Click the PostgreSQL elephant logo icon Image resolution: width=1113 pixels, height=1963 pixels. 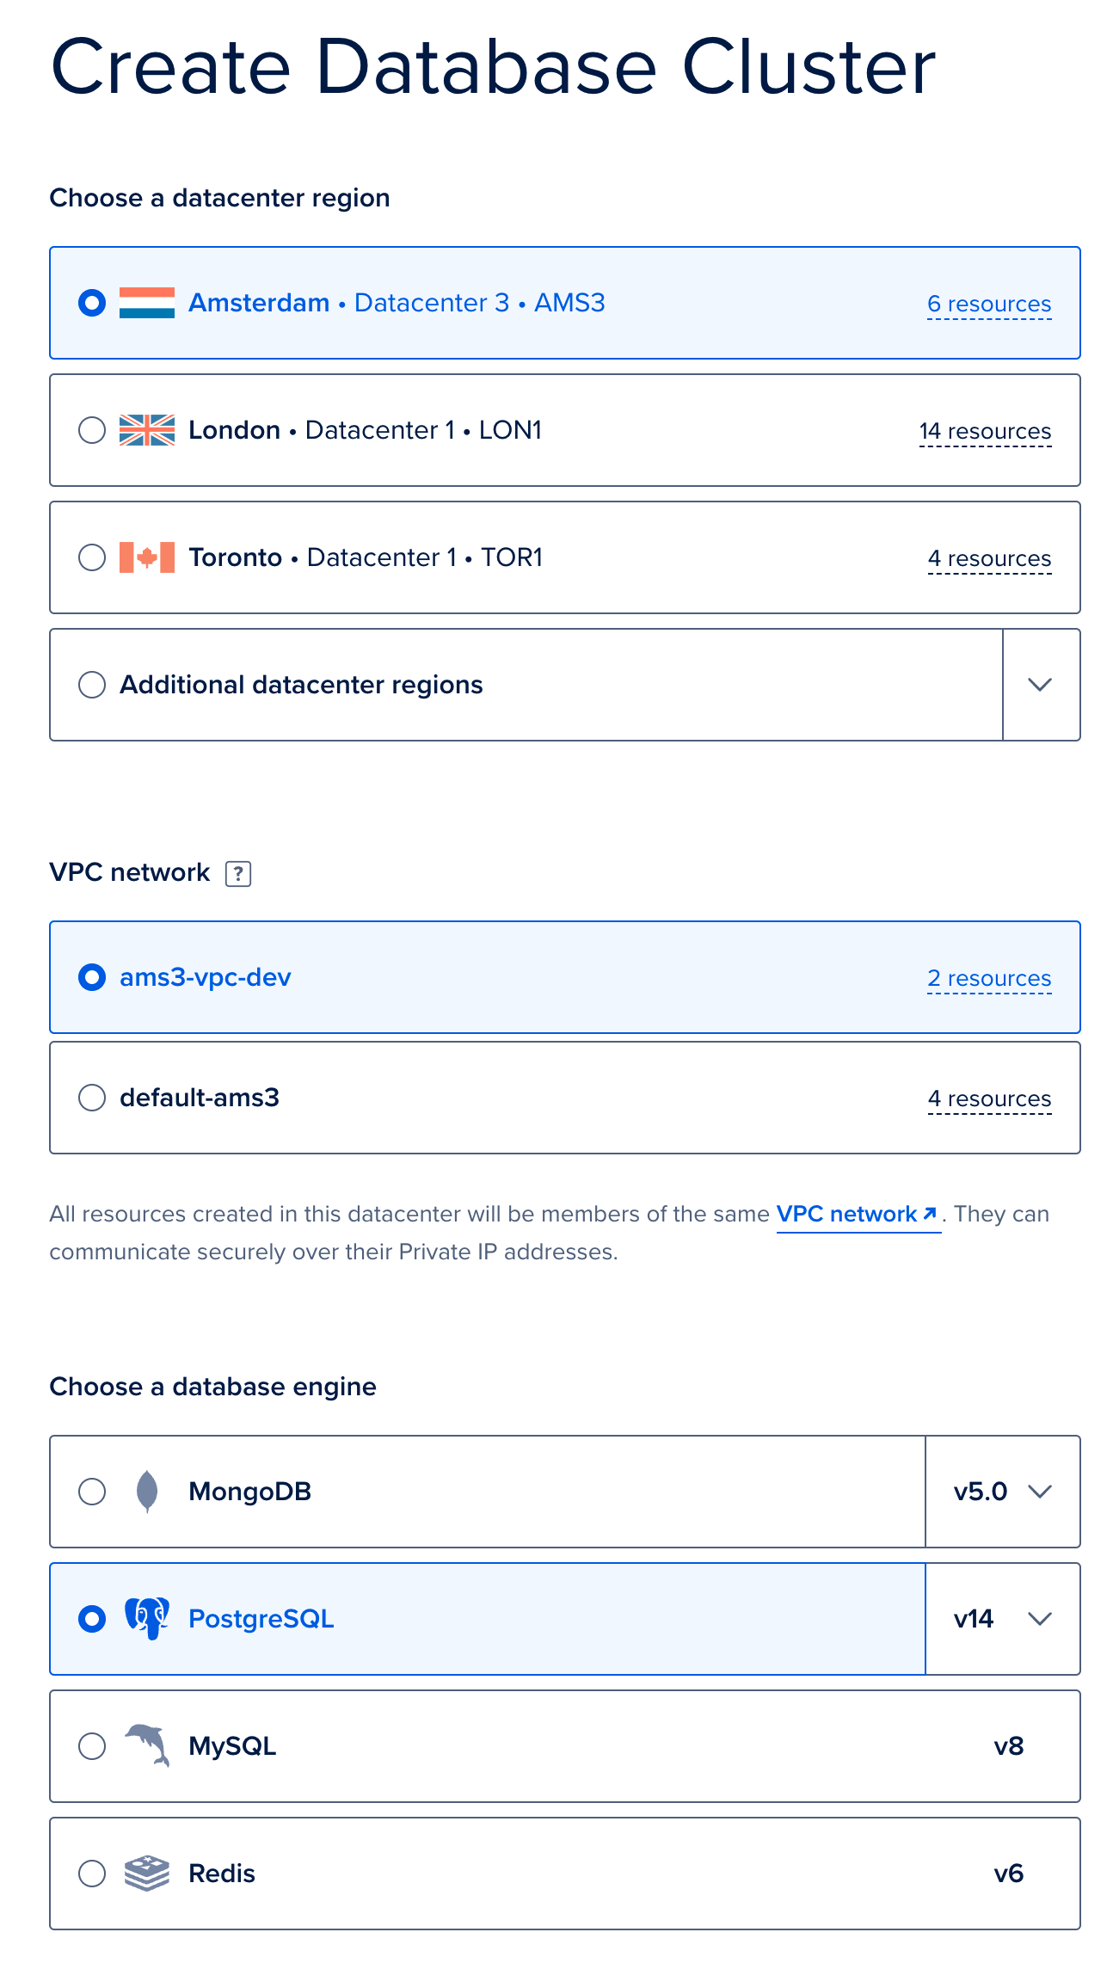click(x=147, y=1618)
